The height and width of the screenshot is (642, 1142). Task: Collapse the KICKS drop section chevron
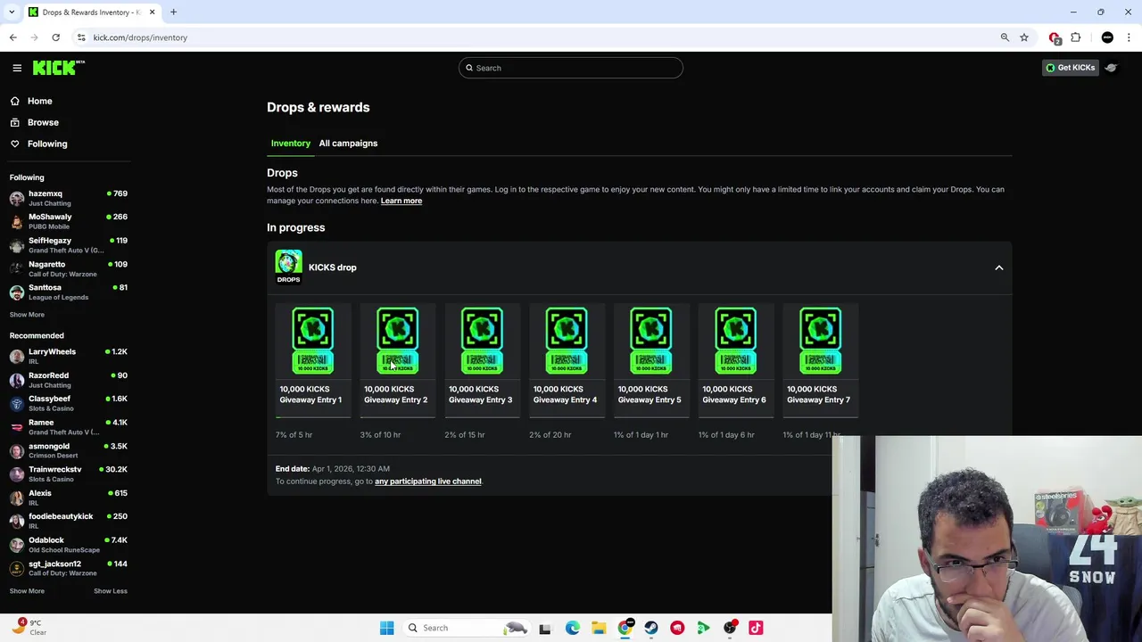[999, 267]
